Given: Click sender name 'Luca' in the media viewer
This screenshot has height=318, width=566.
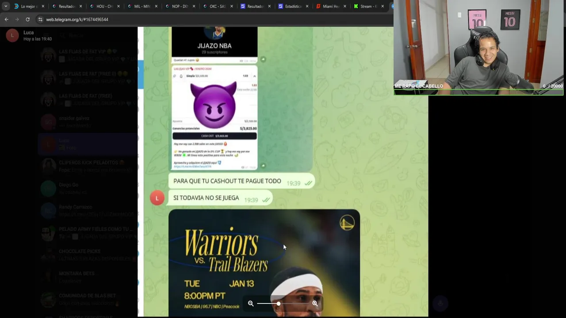Looking at the screenshot, I should (28, 33).
